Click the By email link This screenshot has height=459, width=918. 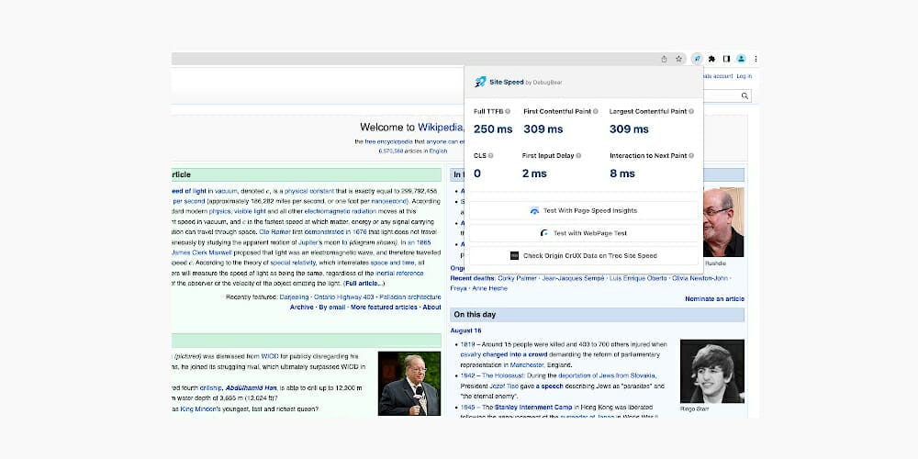[332, 308]
